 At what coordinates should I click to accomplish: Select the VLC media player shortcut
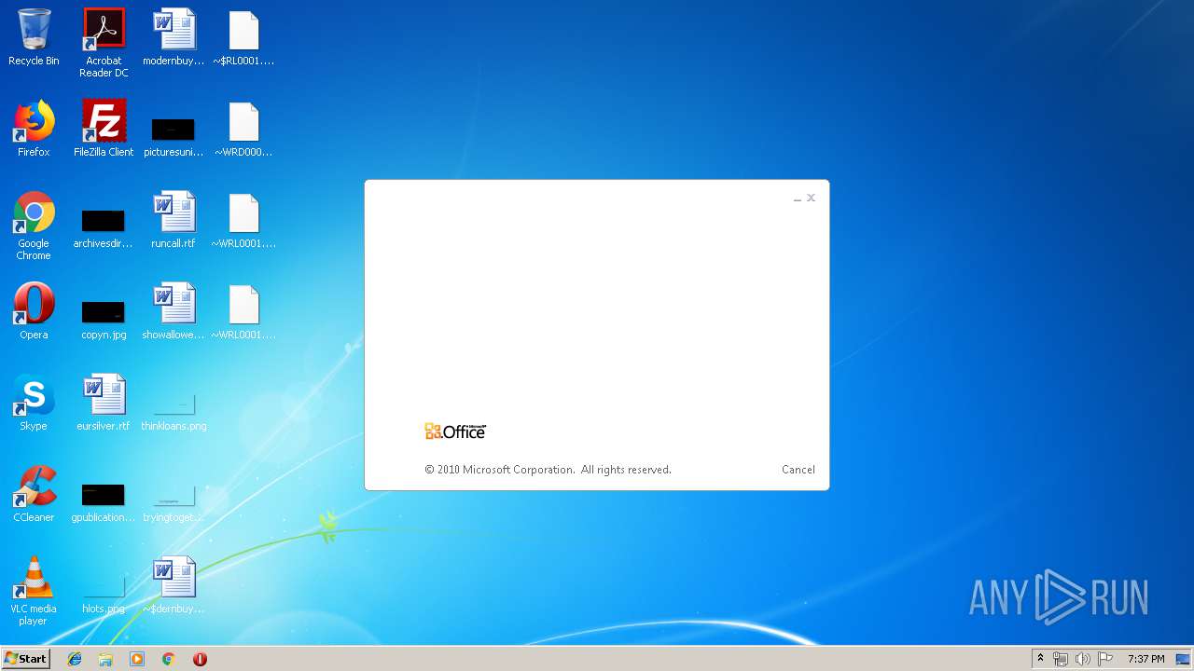[x=34, y=591]
